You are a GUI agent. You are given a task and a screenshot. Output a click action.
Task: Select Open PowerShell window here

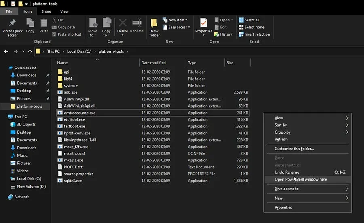[x=301, y=179]
